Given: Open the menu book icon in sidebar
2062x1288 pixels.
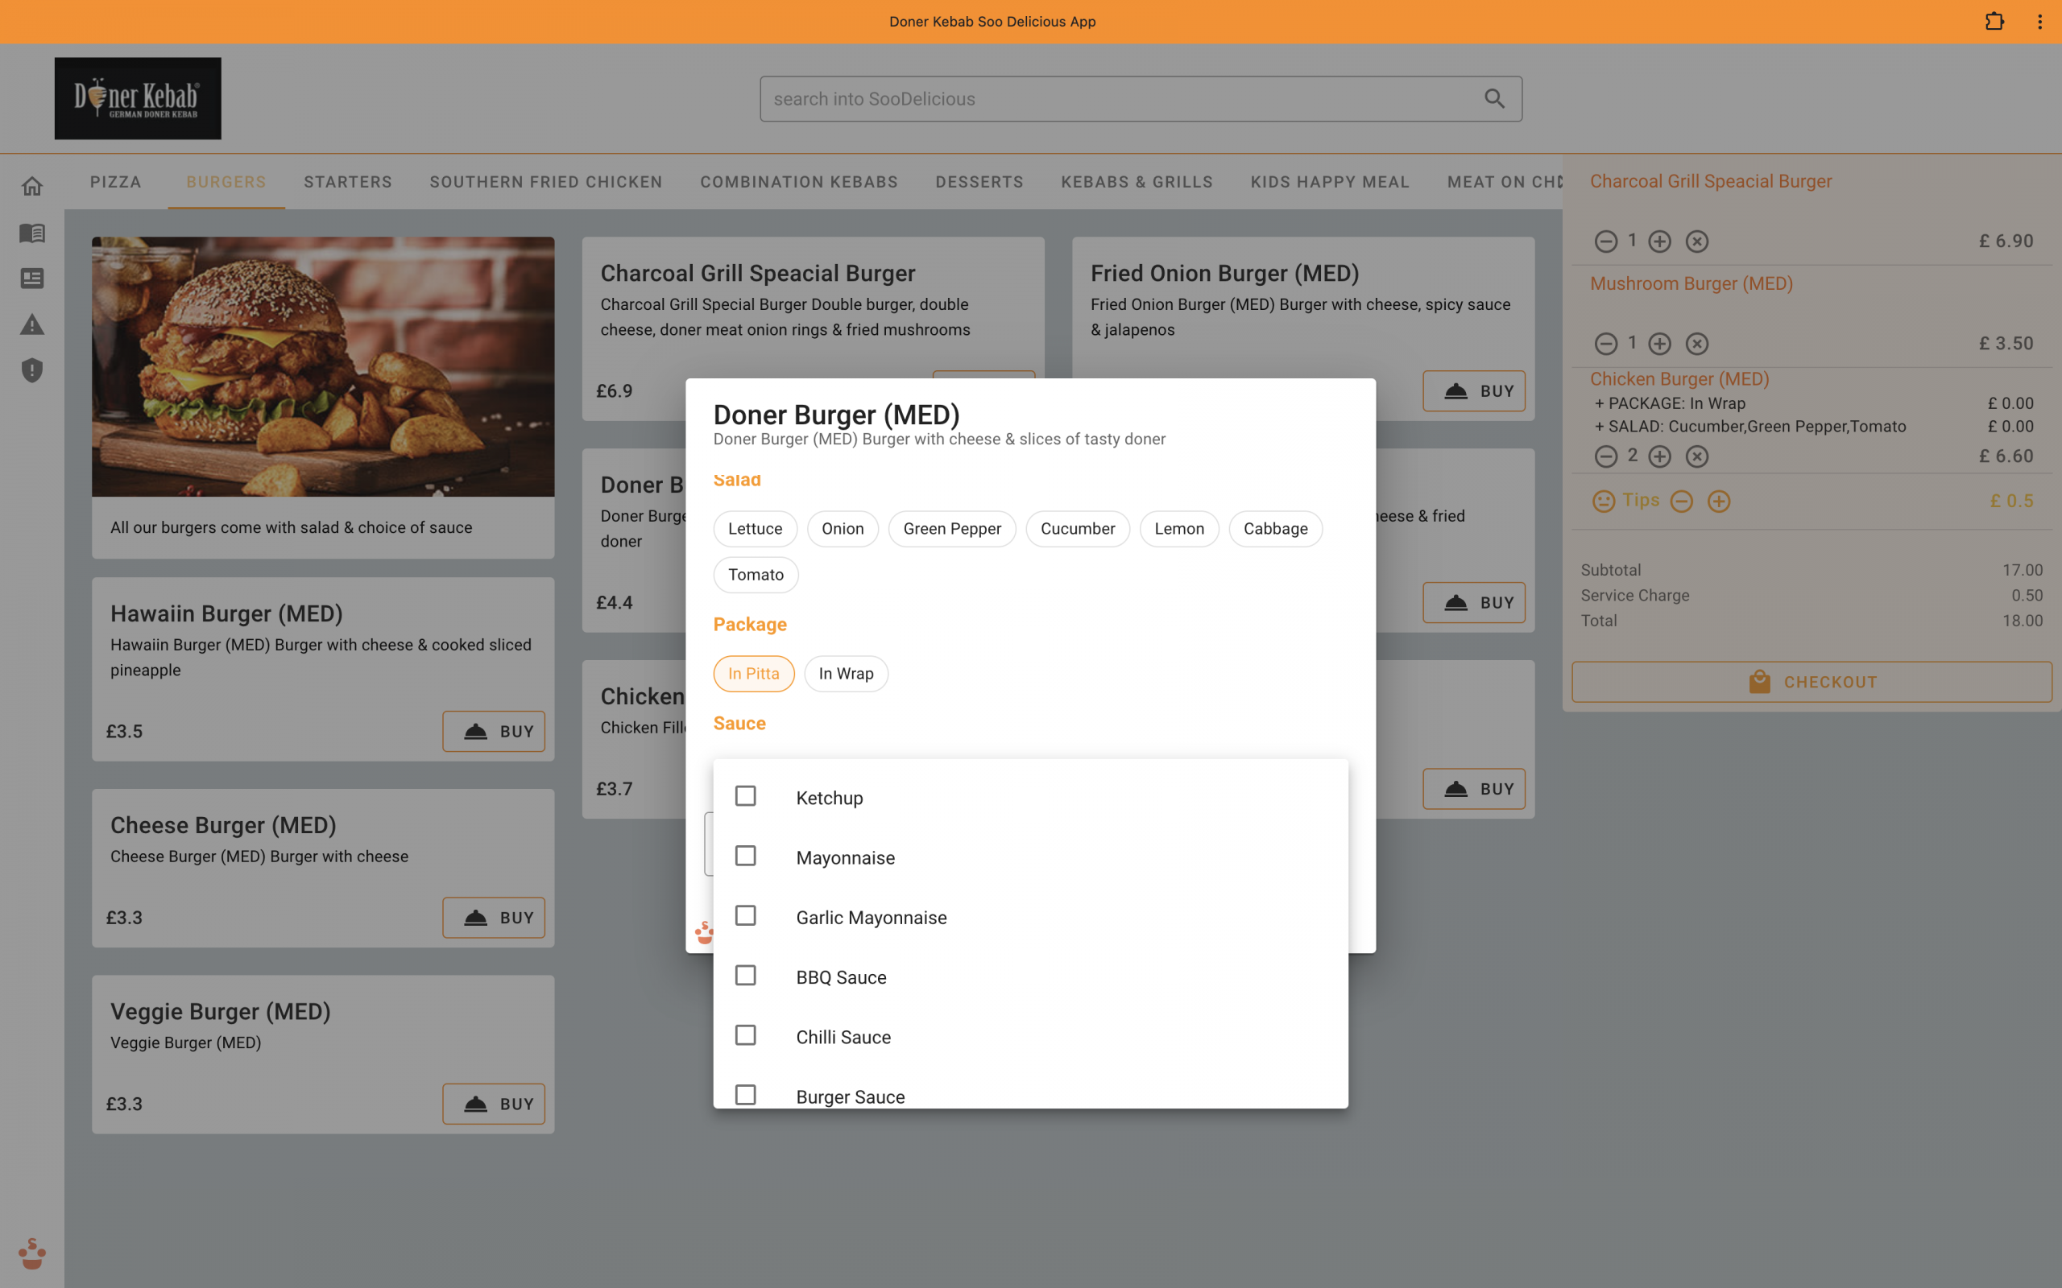Looking at the screenshot, I should tap(32, 233).
